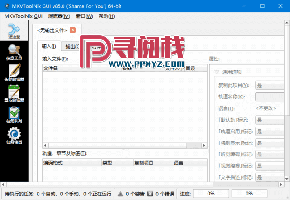Open the 章节编辑器 chapter editor

(14, 94)
